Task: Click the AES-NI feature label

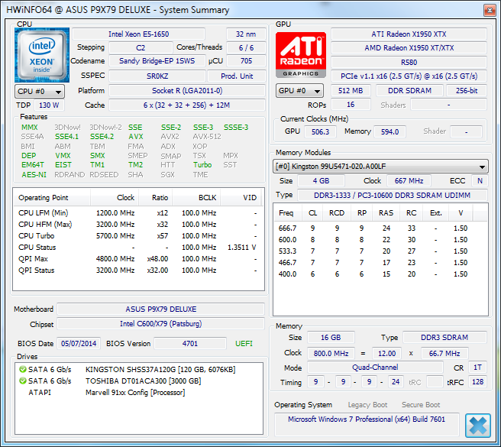Action: [34, 175]
